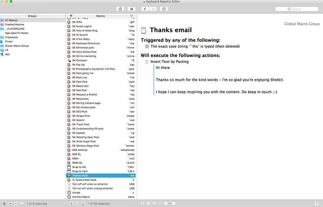Screen dimensions: 323x207
Task: Select the Snap to left macro
Action: click(101, 167)
